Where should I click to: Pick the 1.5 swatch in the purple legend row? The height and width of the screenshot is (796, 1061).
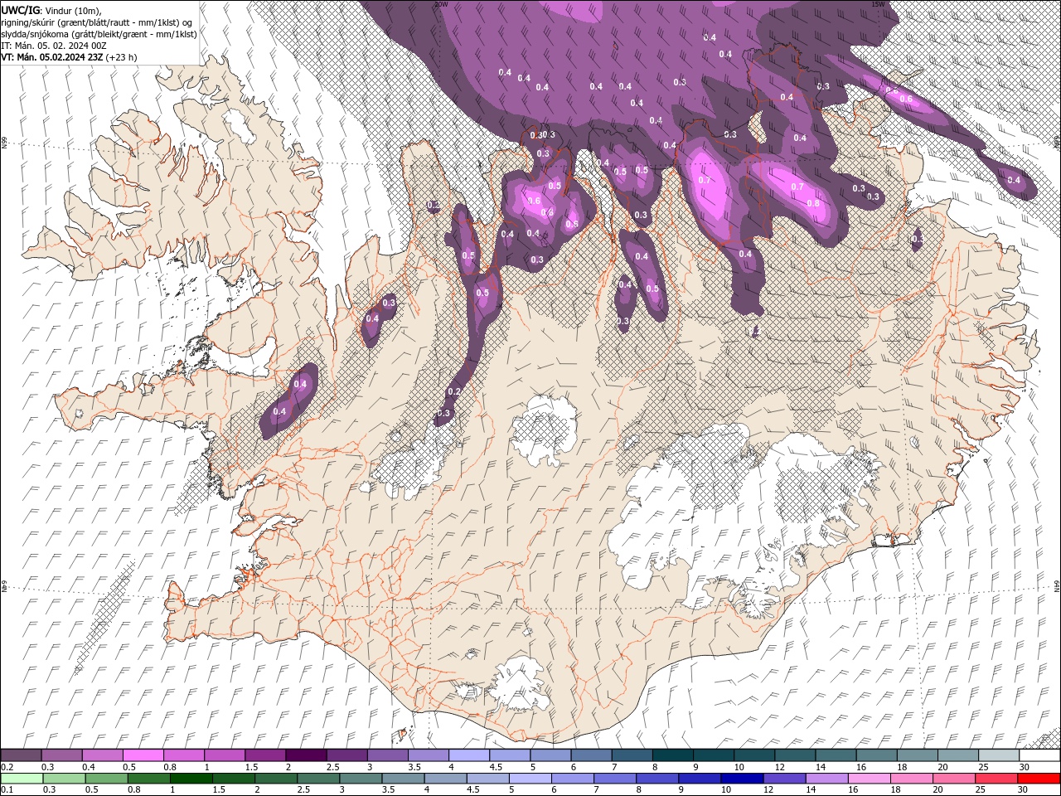tap(265, 755)
